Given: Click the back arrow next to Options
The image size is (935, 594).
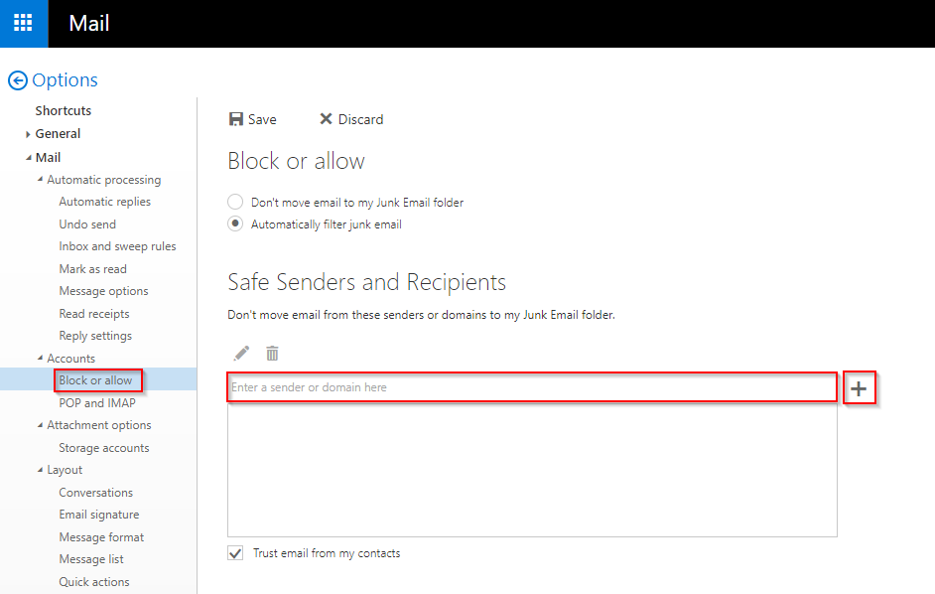Looking at the screenshot, I should [17, 80].
